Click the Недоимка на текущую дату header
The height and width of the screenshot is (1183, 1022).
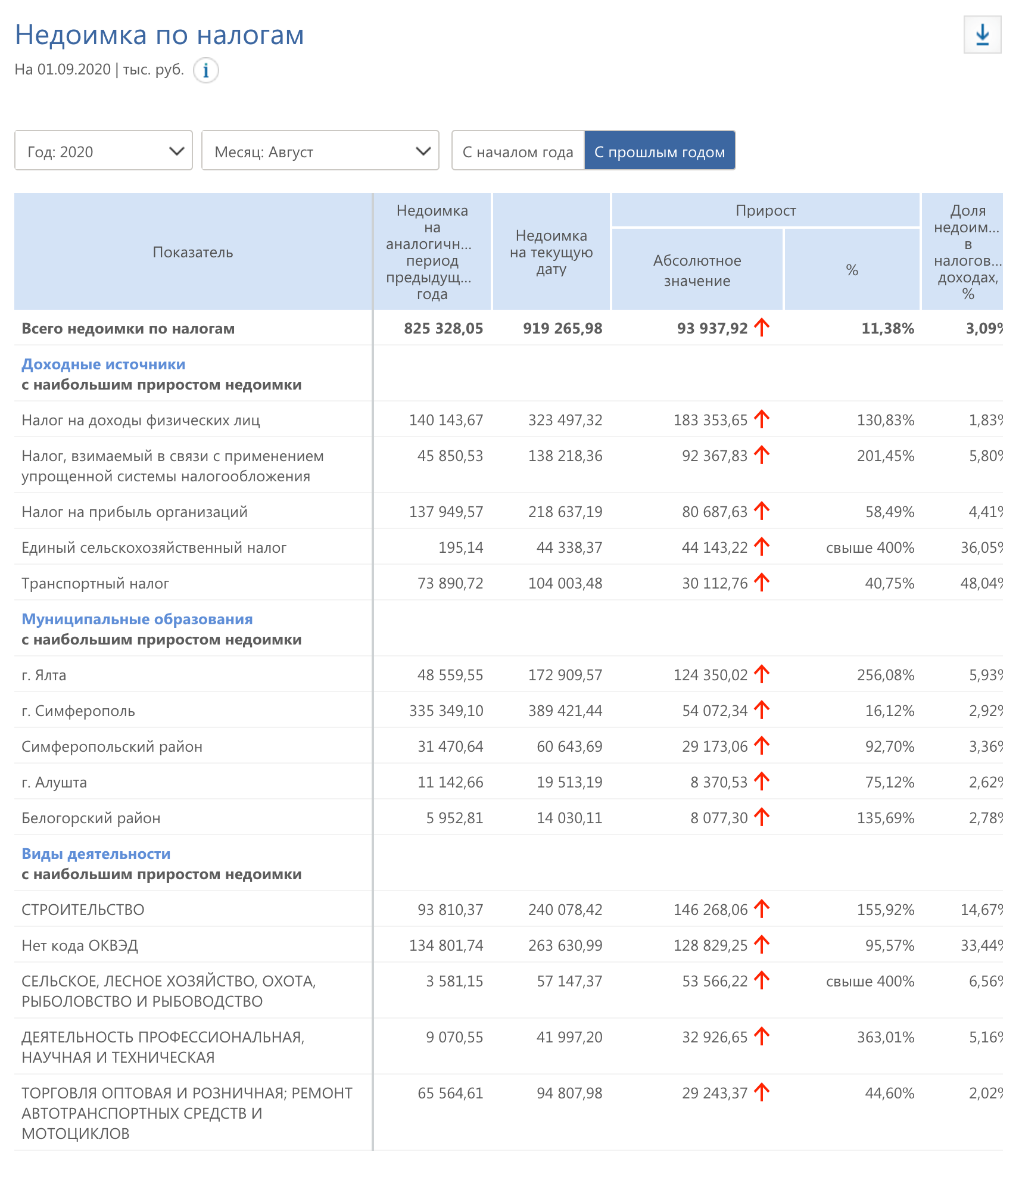[x=551, y=252]
